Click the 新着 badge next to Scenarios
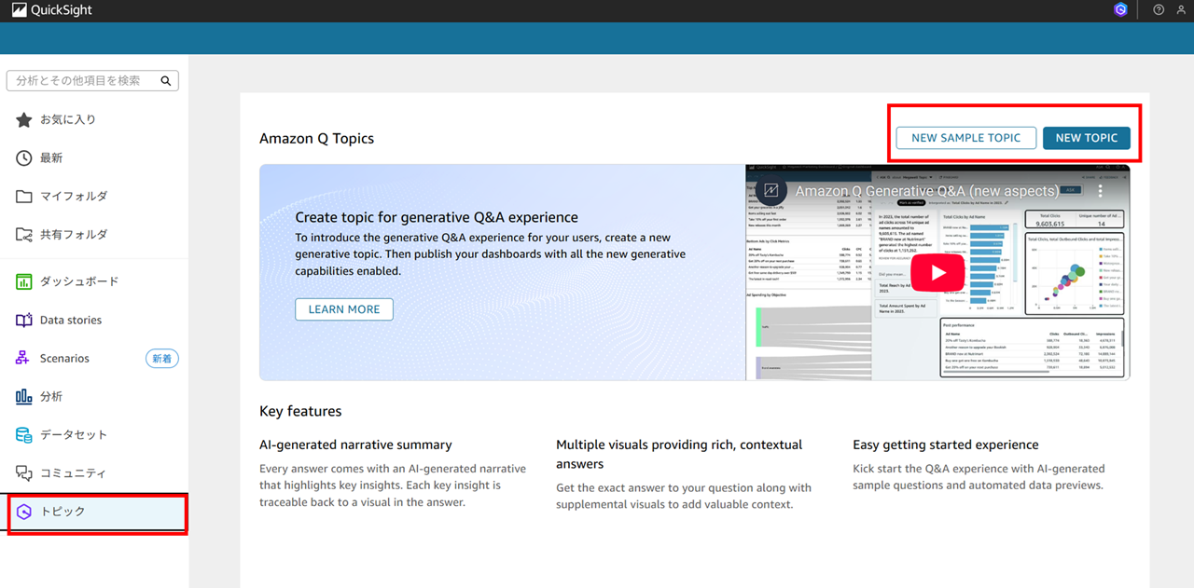This screenshot has width=1194, height=588. tap(161, 359)
